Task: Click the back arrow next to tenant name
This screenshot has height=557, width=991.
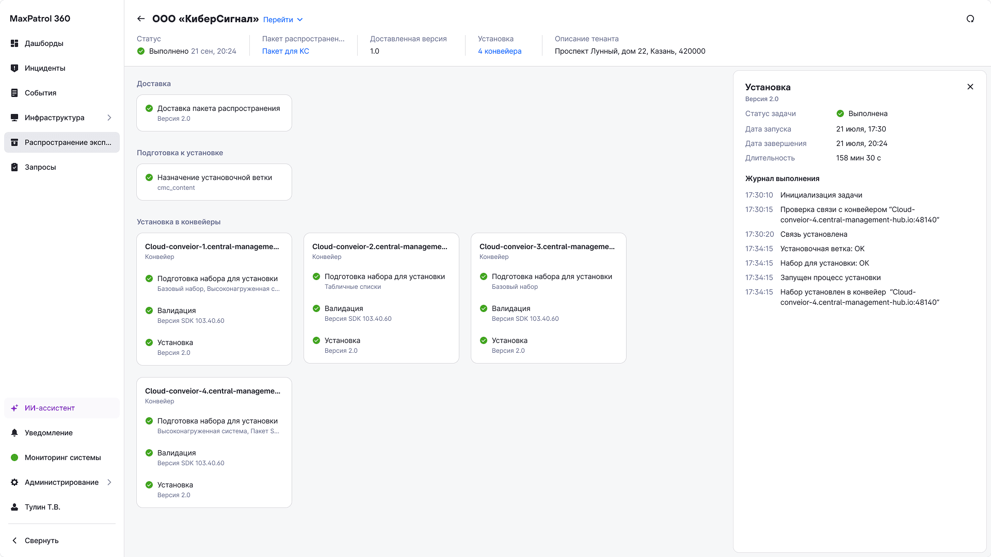Action: (x=140, y=19)
